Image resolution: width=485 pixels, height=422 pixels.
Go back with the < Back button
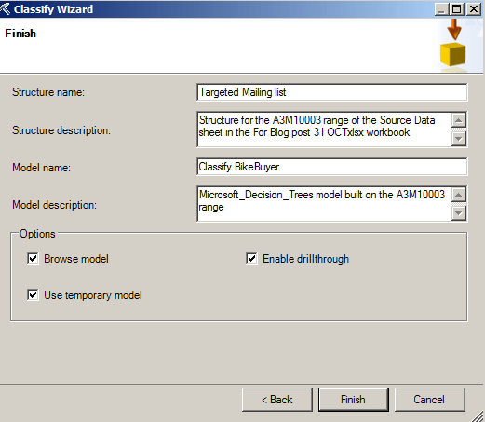[x=277, y=400]
